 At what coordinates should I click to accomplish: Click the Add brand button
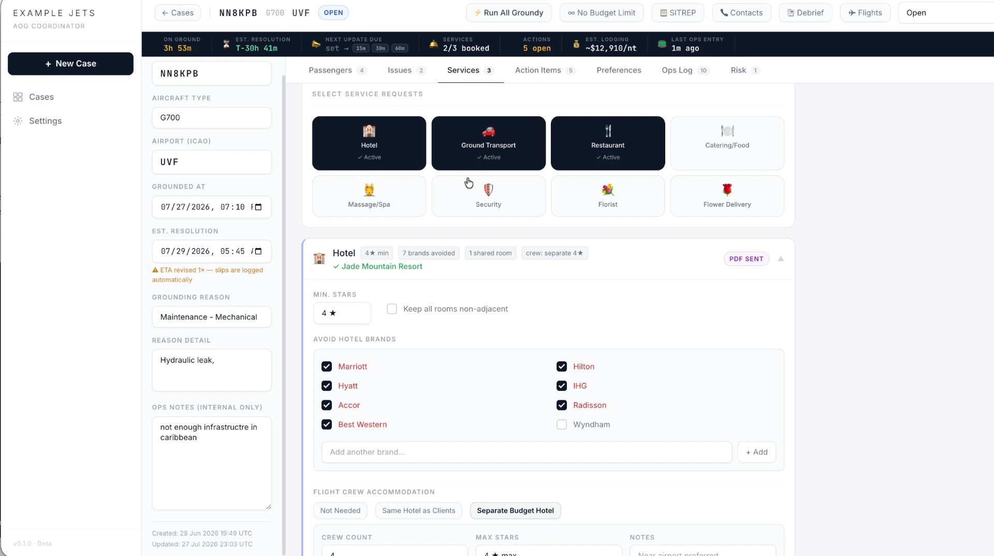[756, 452]
